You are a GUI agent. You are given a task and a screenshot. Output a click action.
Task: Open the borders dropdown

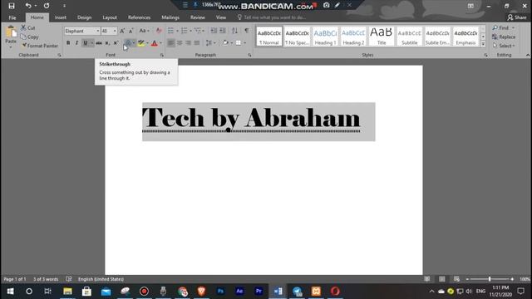245,43
